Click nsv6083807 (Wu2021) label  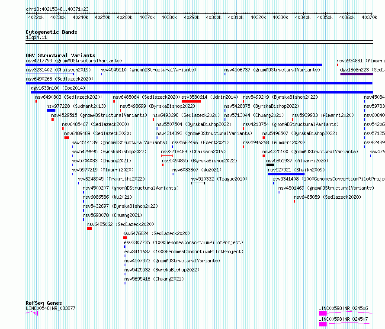[197, 170]
